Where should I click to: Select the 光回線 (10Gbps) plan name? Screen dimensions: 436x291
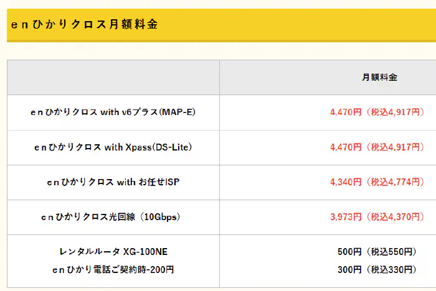click(x=113, y=217)
